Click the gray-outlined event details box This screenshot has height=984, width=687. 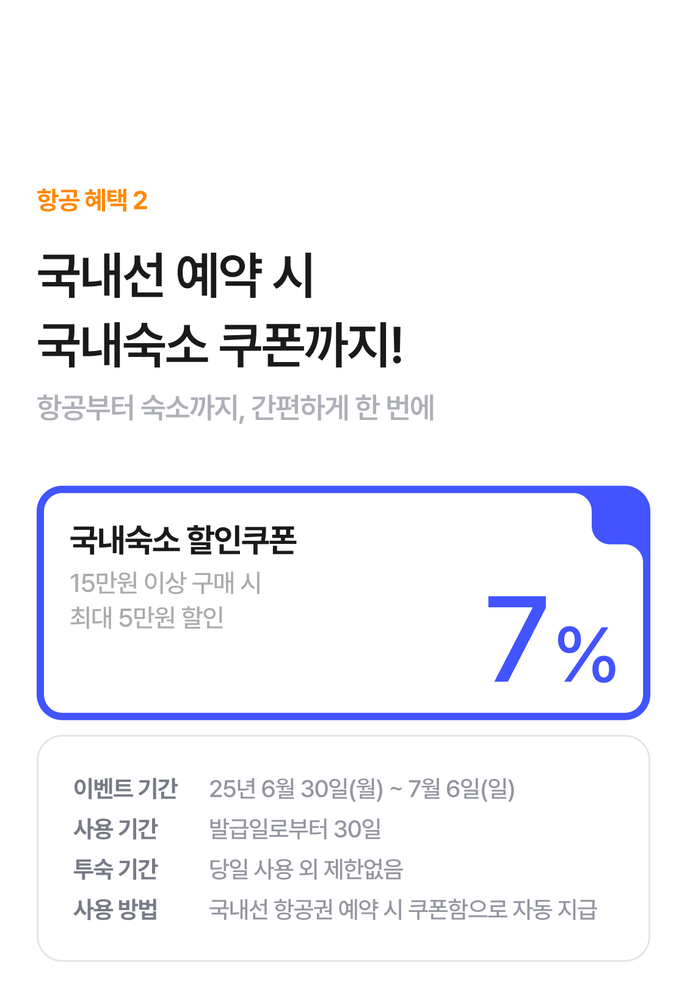pyautogui.click(x=343, y=848)
